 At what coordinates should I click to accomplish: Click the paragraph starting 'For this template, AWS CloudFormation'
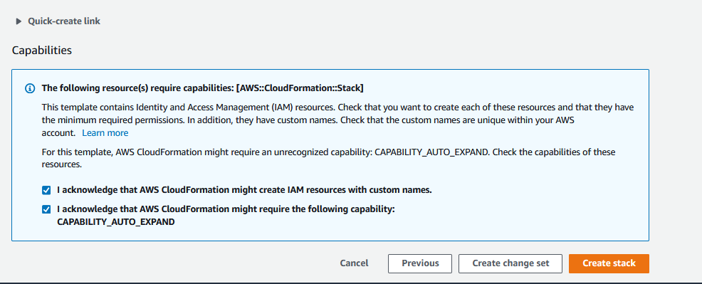pos(328,158)
